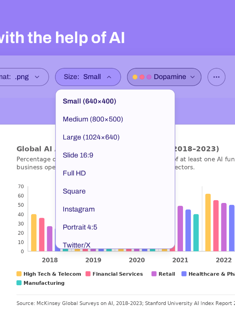The image size is (235, 318).
Task: Pick the Square size option
Action: click(x=115, y=191)
